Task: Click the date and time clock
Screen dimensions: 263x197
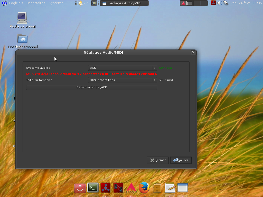Action: click(x=246, y=3)
